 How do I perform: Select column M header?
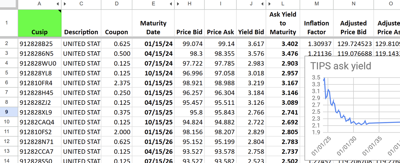(317, 4)
